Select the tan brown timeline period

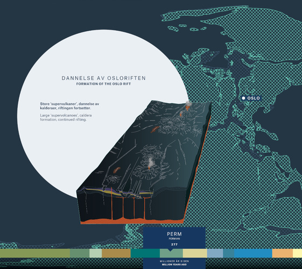pos(116,253)
